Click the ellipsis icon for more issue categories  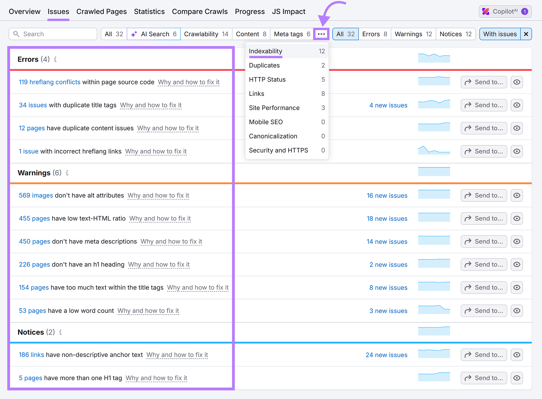(321, 34)
